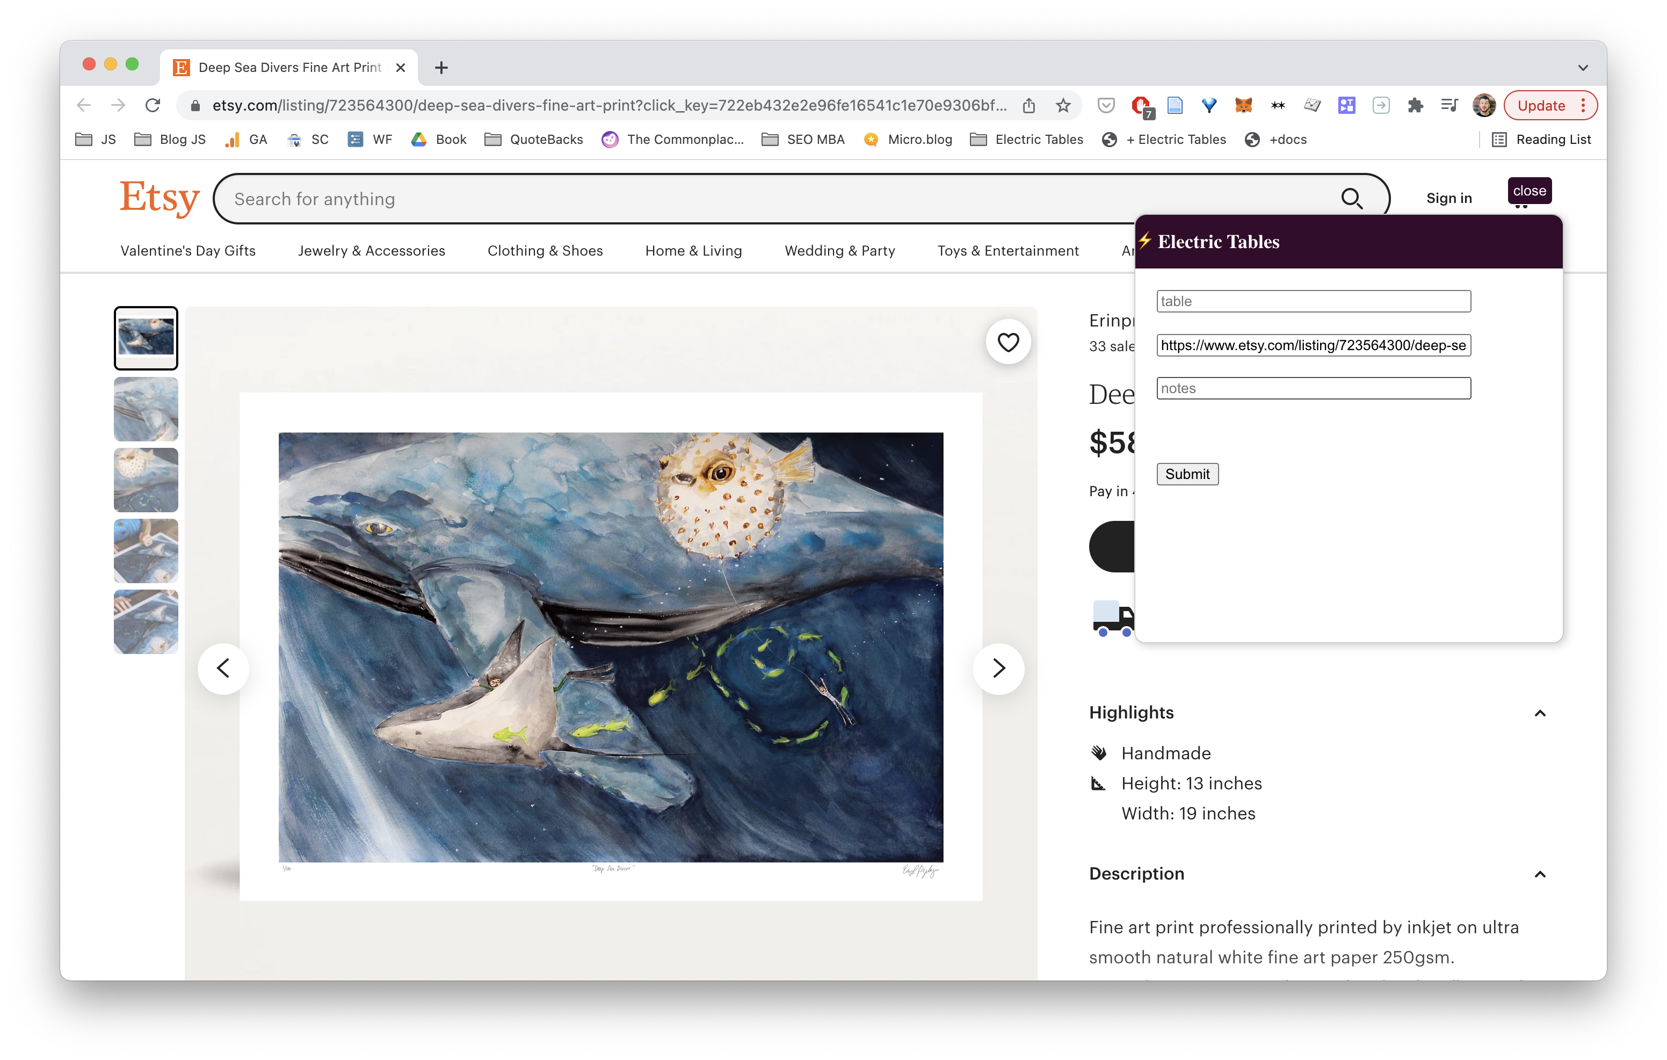The height and width of the screenshot is (1060, 1667).
Task: Show previous listing image
Action: click(223, 668)
